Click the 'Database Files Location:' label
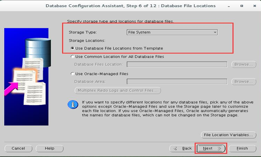The height and width of the screenshot is (157, 261). (98, 64)
